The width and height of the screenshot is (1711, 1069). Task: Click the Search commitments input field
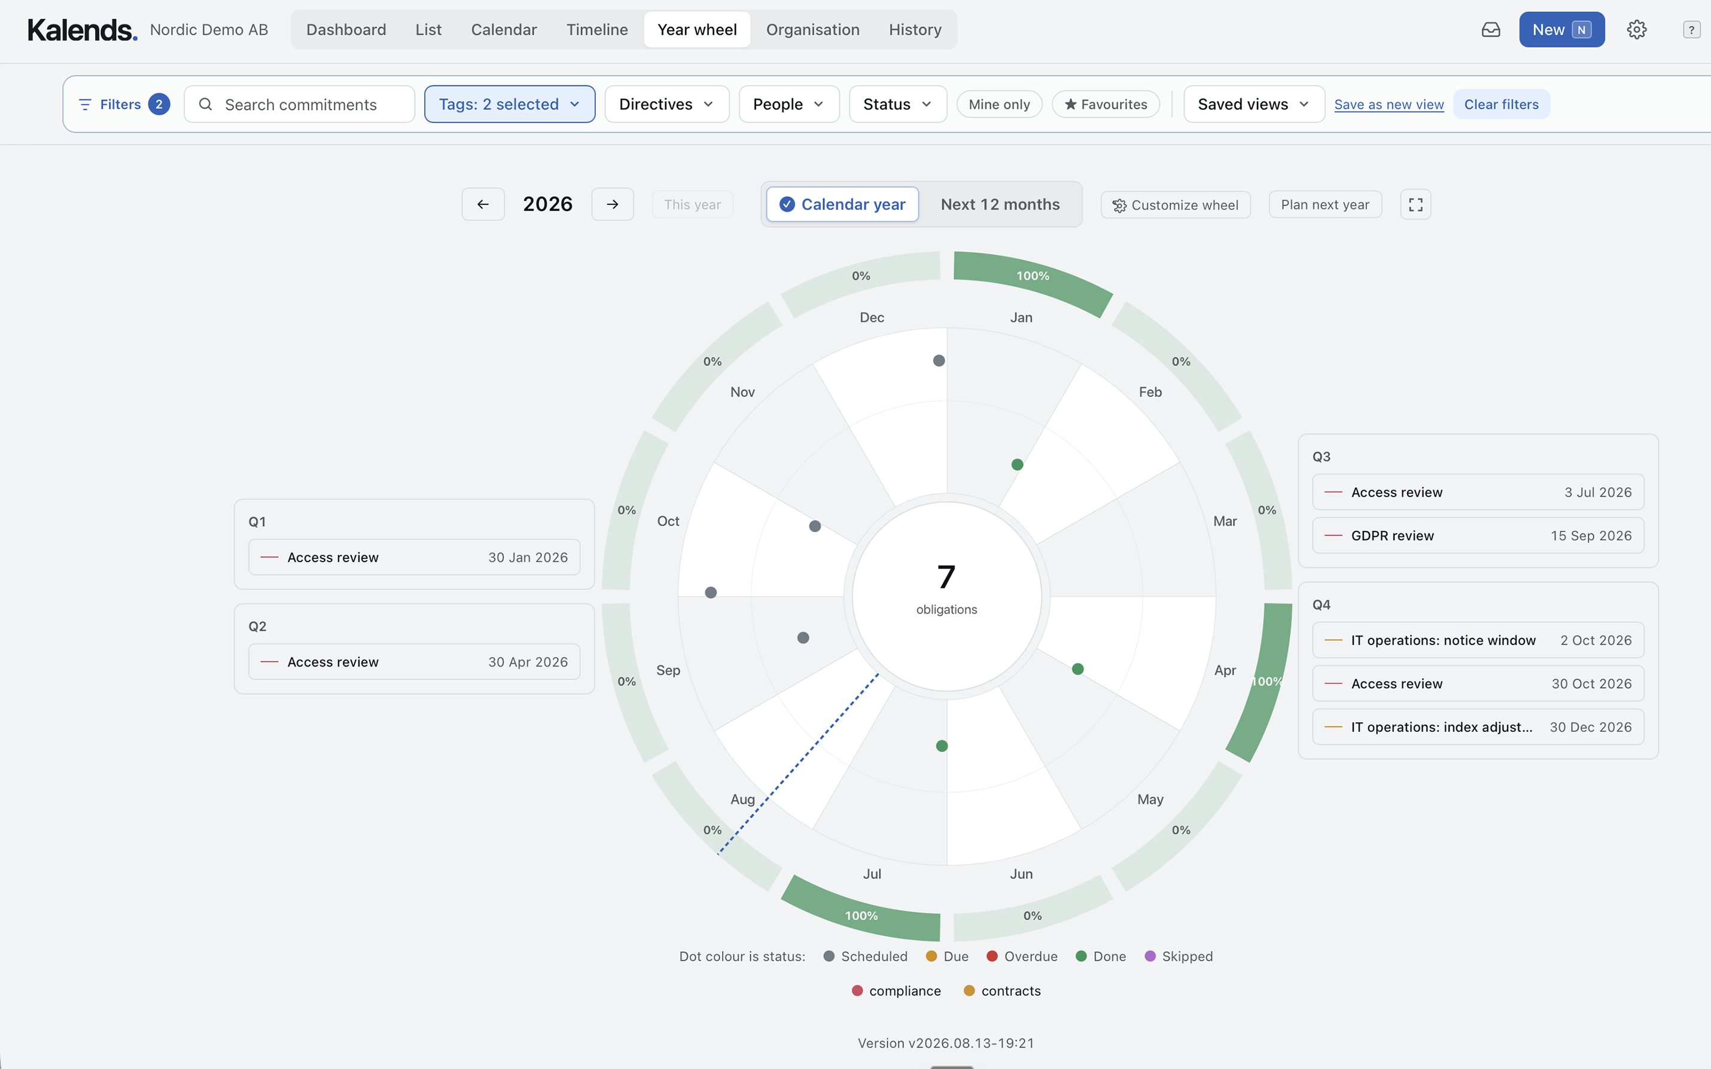click(x=299, y=104)
